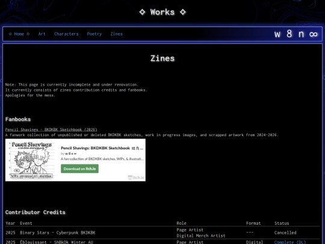Click the note line 'Apologies for the mess.'
The width and height of the screenshot is (325, 244).
[x=31, y=95]
